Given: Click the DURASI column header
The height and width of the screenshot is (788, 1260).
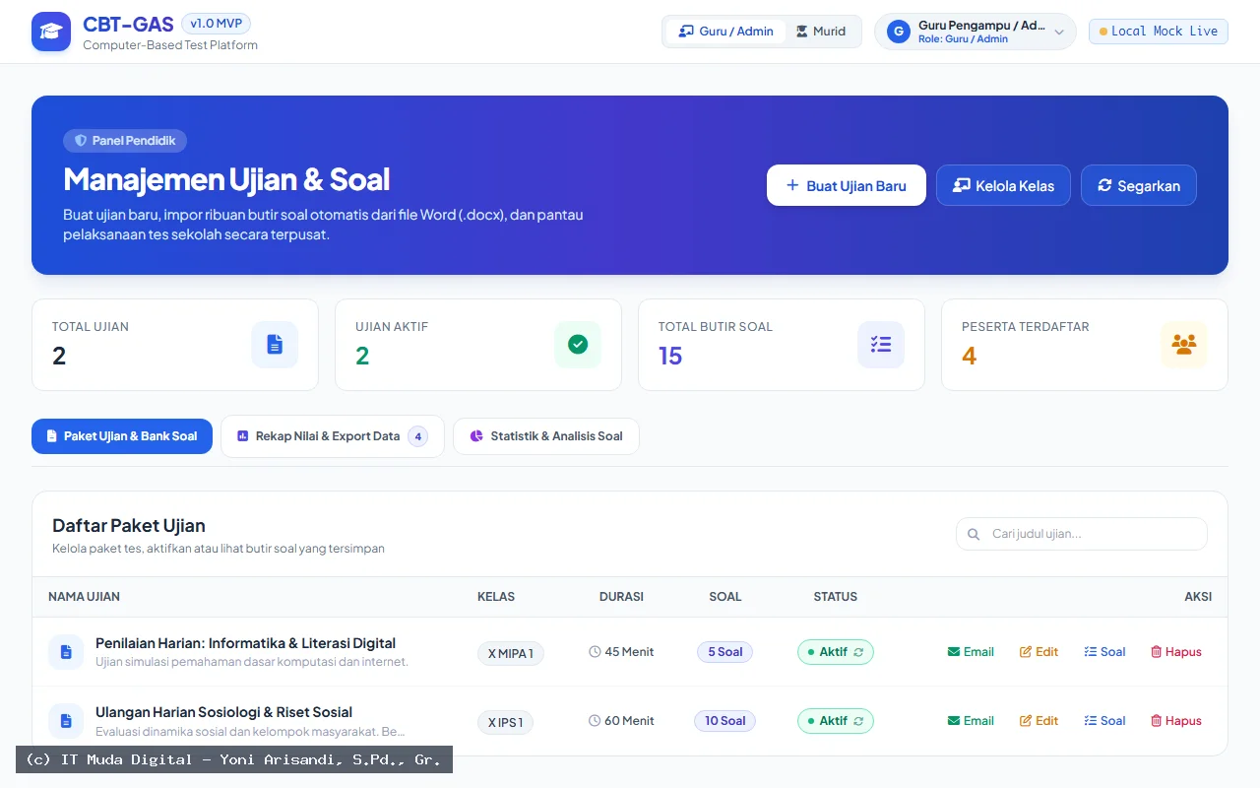Looking at the screenshot, I should (621, 597).
